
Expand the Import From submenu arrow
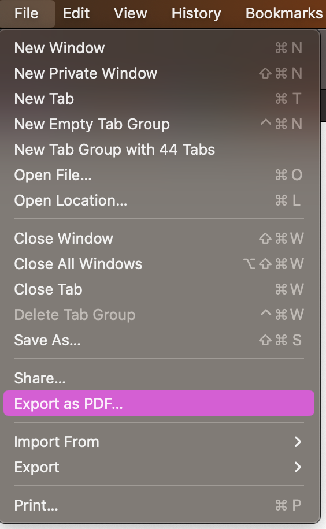click(x=298, y=442)
